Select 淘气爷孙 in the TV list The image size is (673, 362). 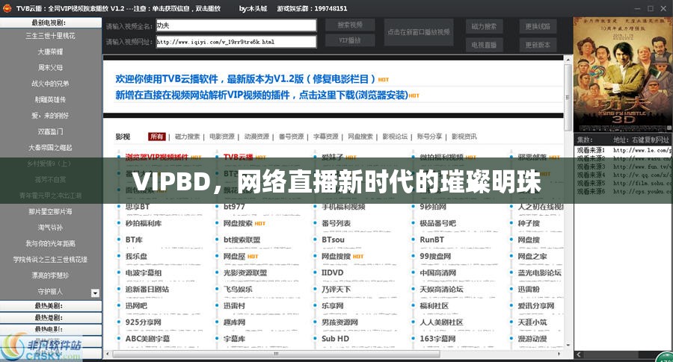point(50,228)
